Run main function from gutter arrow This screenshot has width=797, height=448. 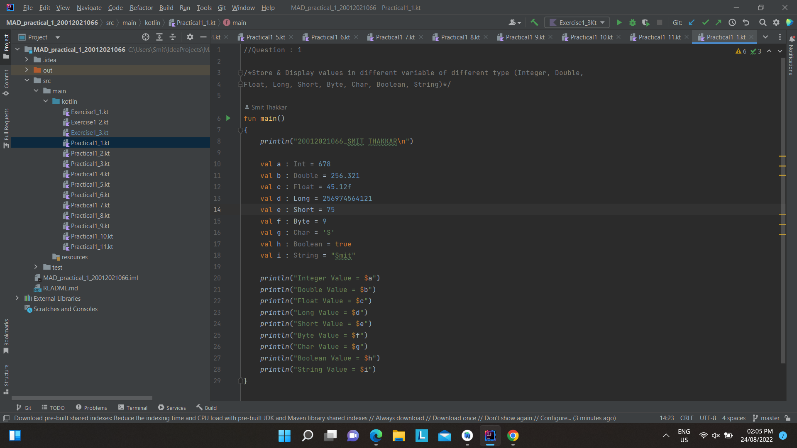(x=228, y=118)
